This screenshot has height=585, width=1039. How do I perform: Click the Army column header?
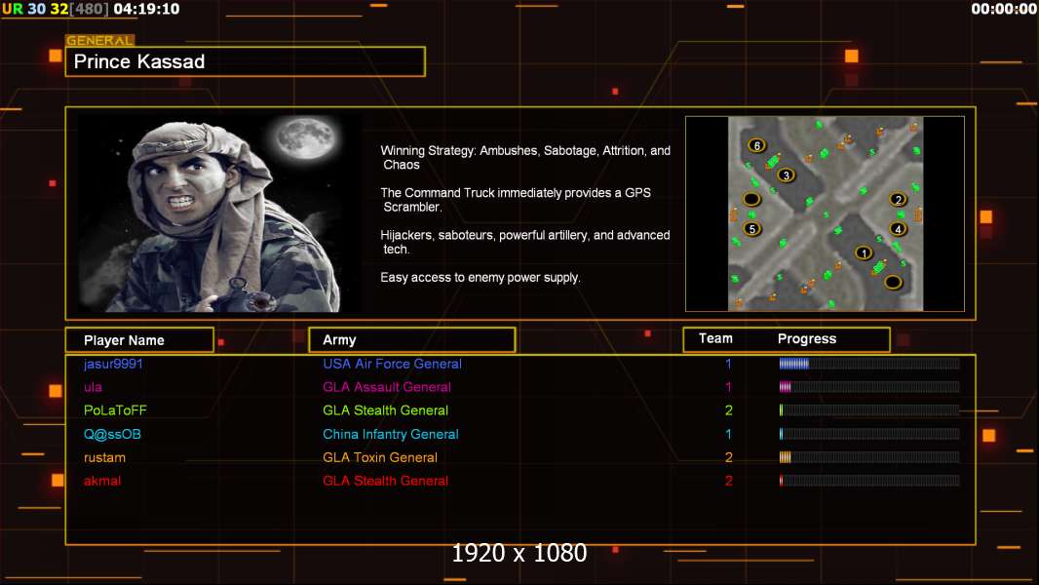(412, 340)
